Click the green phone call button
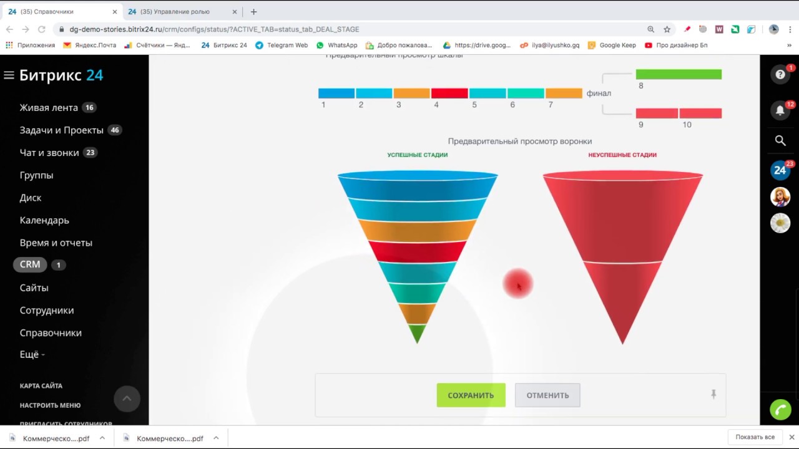 780,410
